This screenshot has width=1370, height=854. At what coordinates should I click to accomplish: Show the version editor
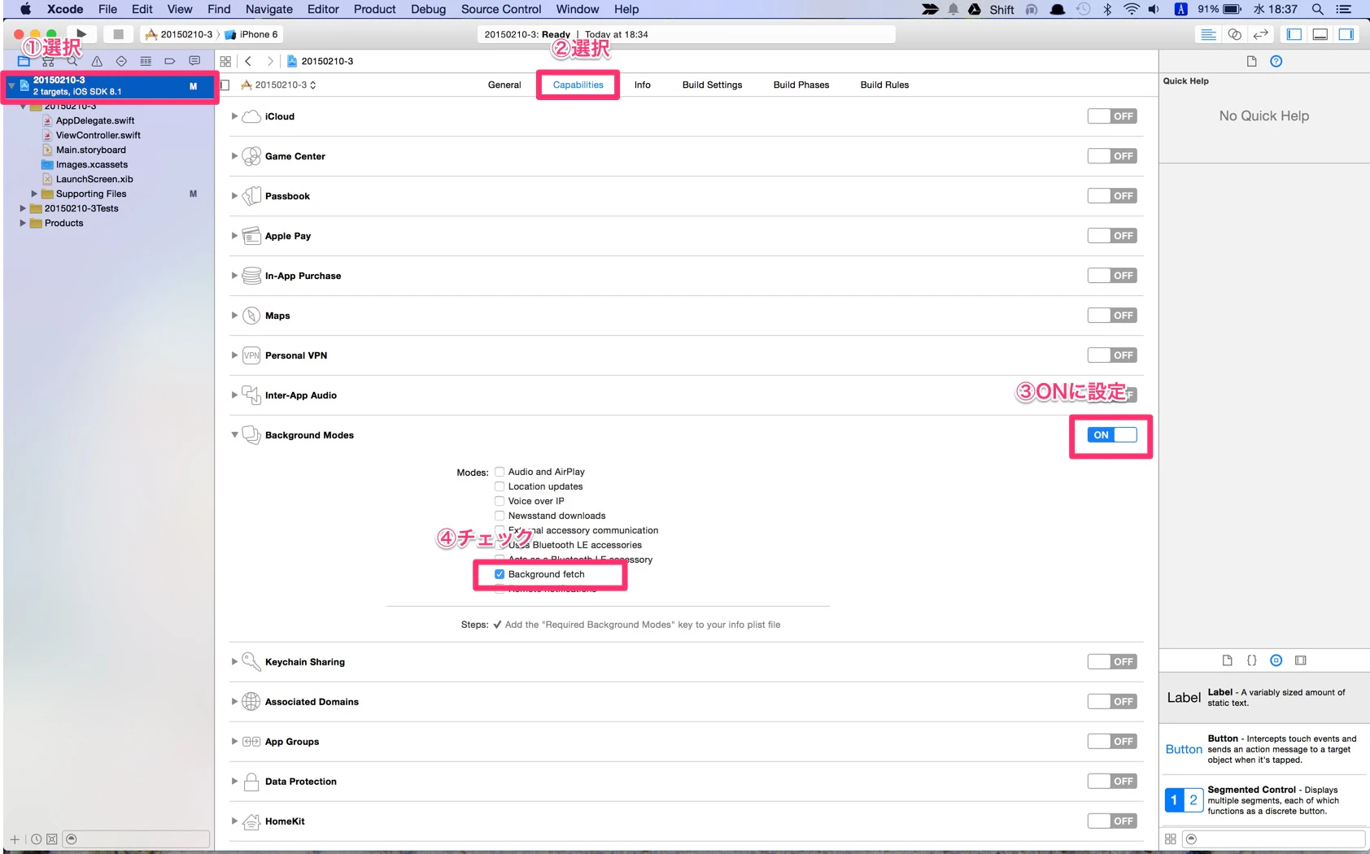click(x=1261, y=34)
